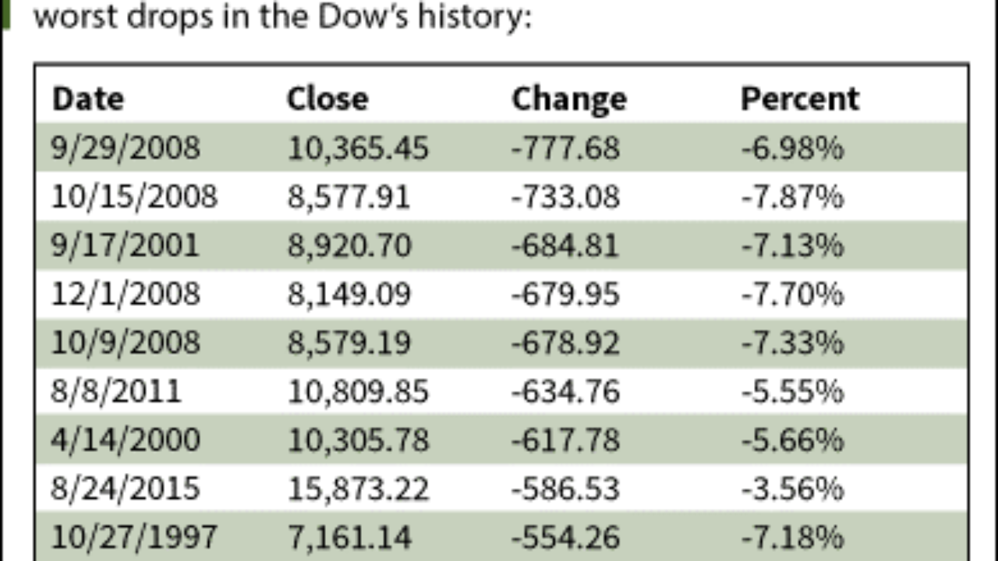Click the -7.87% percent cell

click(792, 197)
